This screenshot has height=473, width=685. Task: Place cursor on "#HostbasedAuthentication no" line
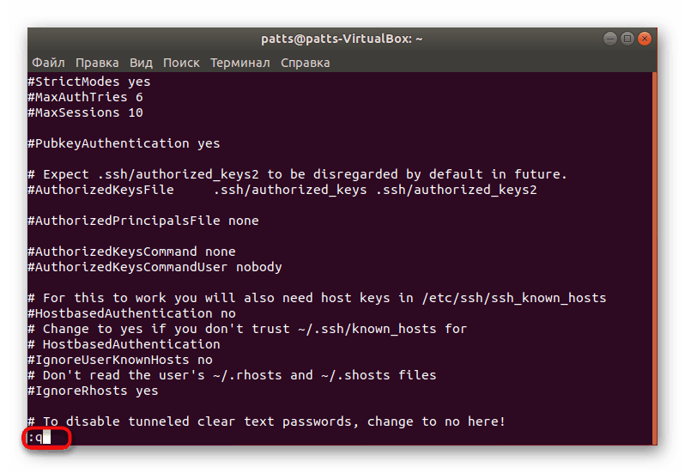[x=131, y=313]
